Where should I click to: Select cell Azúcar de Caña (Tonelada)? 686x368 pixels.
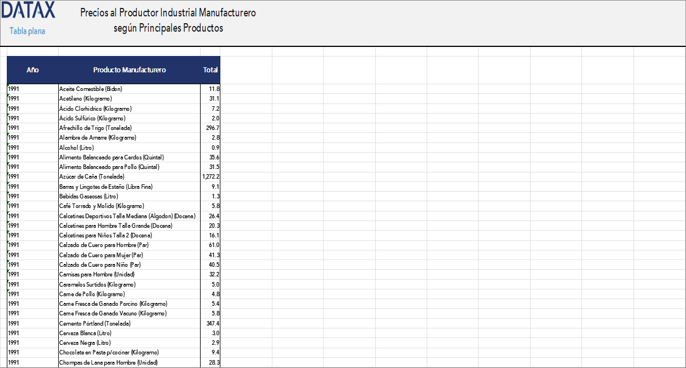point(129,176)
